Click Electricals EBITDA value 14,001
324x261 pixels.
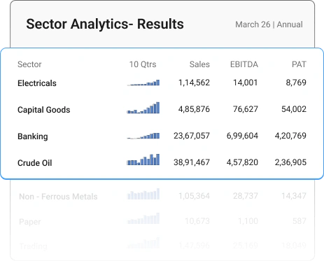246,83
